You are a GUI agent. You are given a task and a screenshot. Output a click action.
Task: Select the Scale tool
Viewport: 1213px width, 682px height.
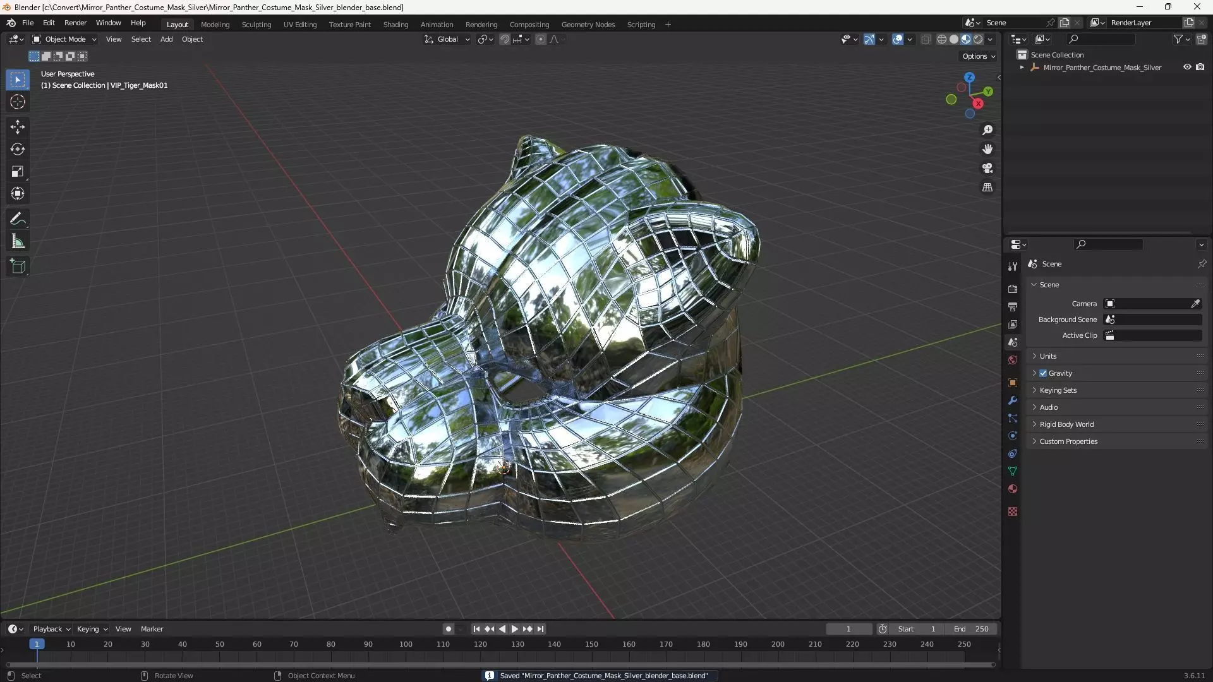click(x=18, y=171)
